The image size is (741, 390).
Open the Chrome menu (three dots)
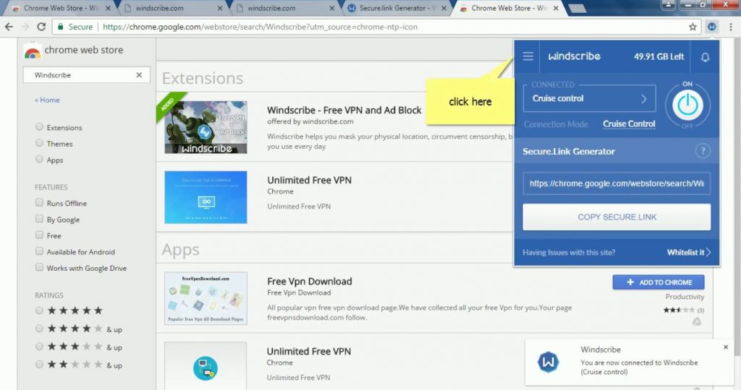click(x=731, y=27)
